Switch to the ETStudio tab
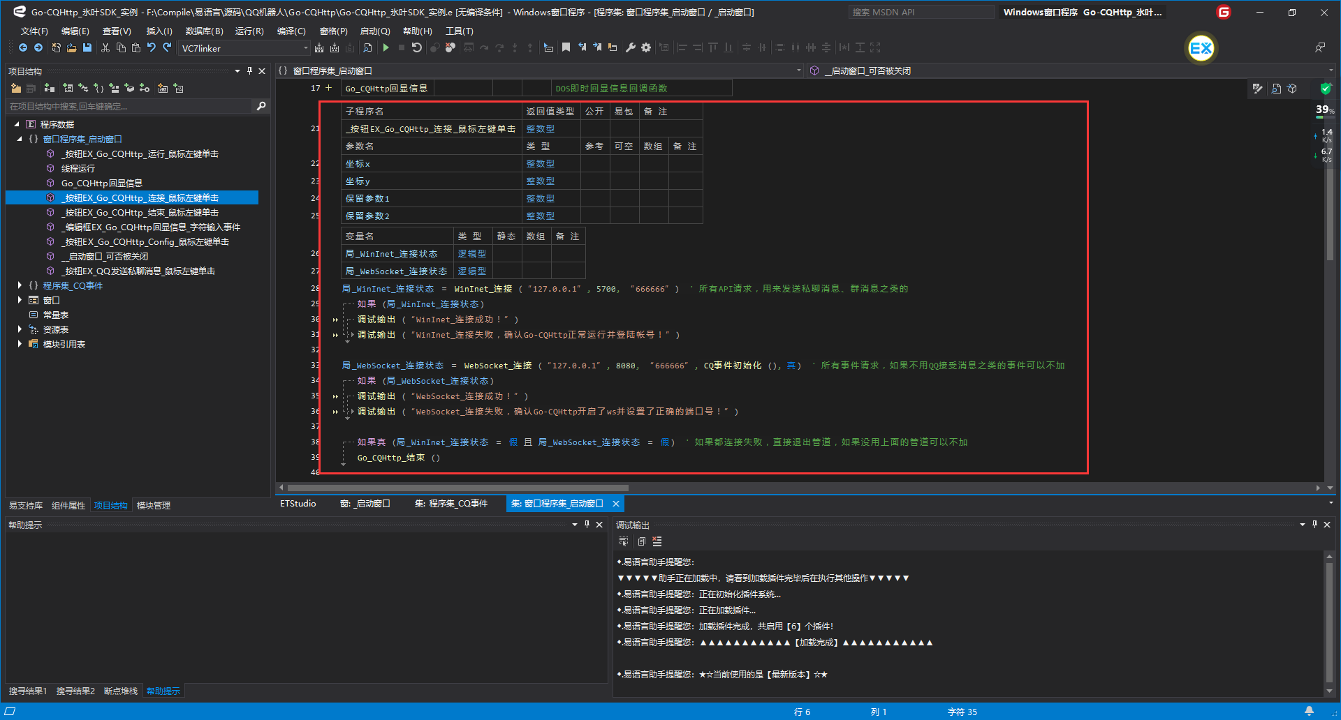Image resolution: width=1341 pixels, height=720 pixels. [298, 504]
